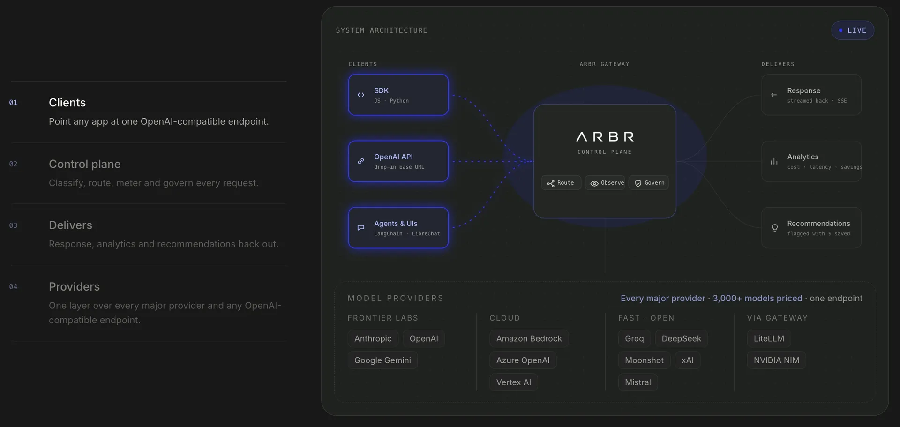Click 'Response, analytics and recommendations back out' text
The image size is (900, 427).
(164, 244)
